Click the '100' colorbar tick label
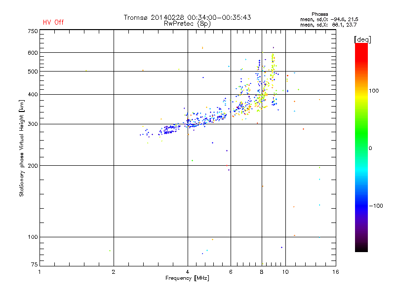The image size is (395, 296). point(374,91)
